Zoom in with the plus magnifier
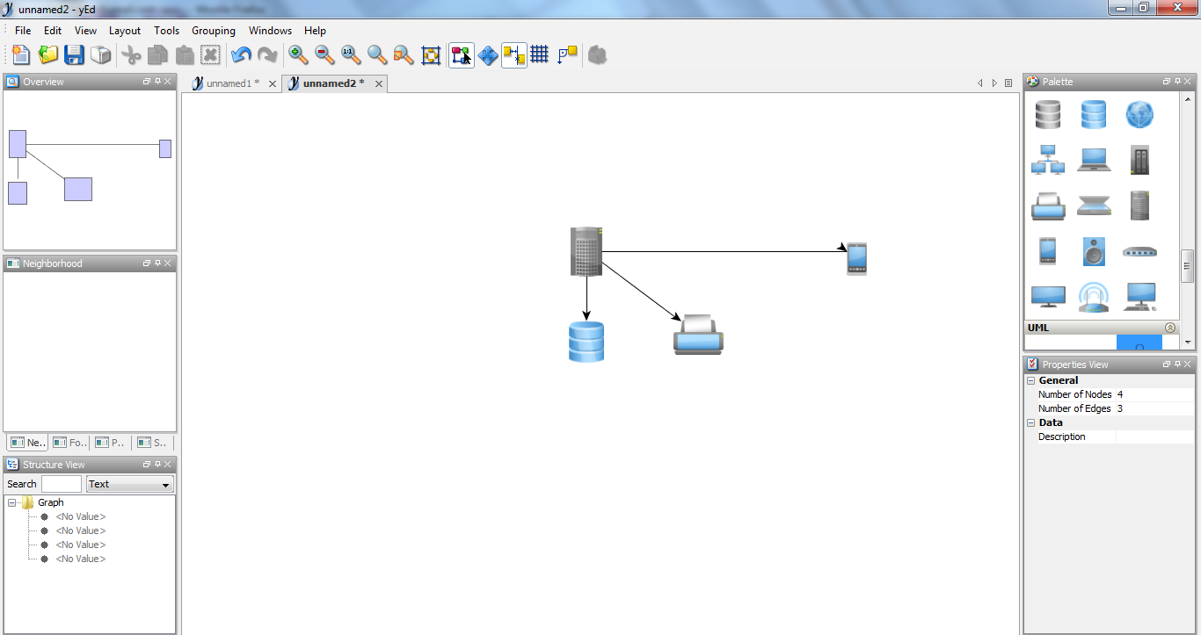 299,55
